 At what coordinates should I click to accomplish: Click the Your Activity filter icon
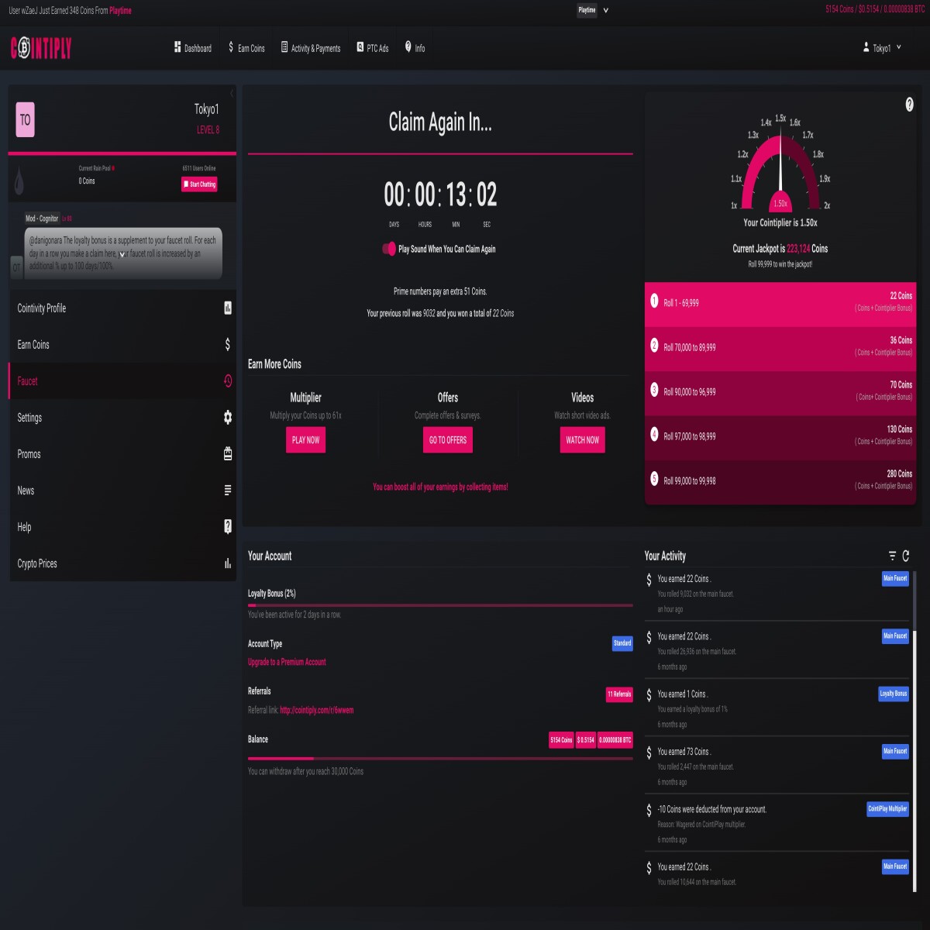click(892, 556)
